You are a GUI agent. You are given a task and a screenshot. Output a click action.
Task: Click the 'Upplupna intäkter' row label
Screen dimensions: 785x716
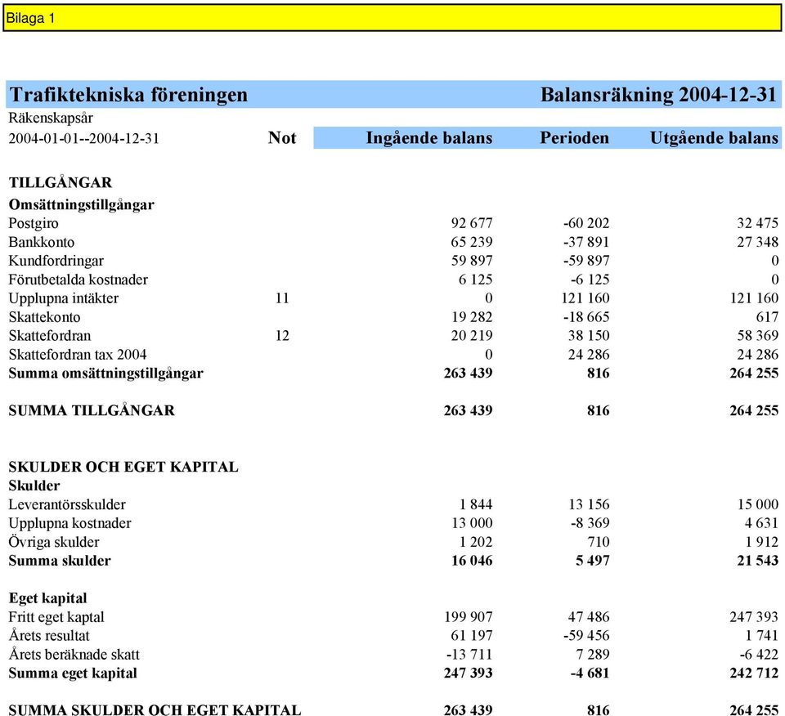(64, 298)
